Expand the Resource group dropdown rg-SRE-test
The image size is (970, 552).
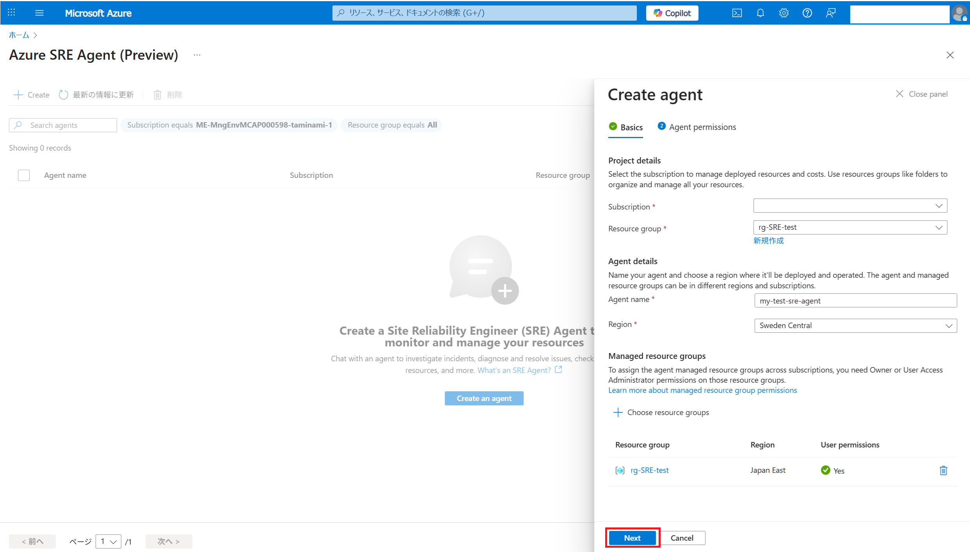pos(850,227)
